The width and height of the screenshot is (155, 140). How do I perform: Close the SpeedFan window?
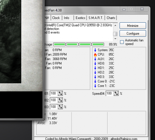click(x=142, y=9)
